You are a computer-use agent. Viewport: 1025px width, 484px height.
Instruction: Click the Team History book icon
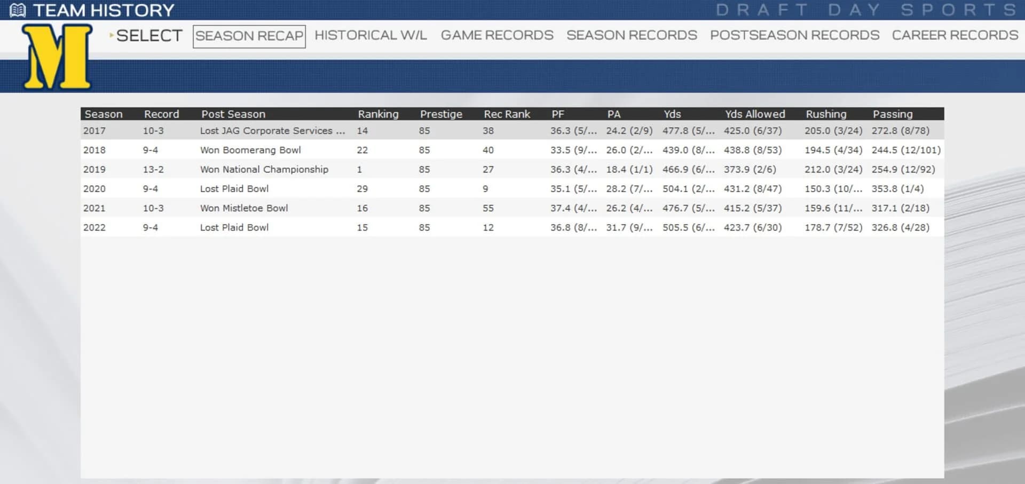[x=19, y=10]
